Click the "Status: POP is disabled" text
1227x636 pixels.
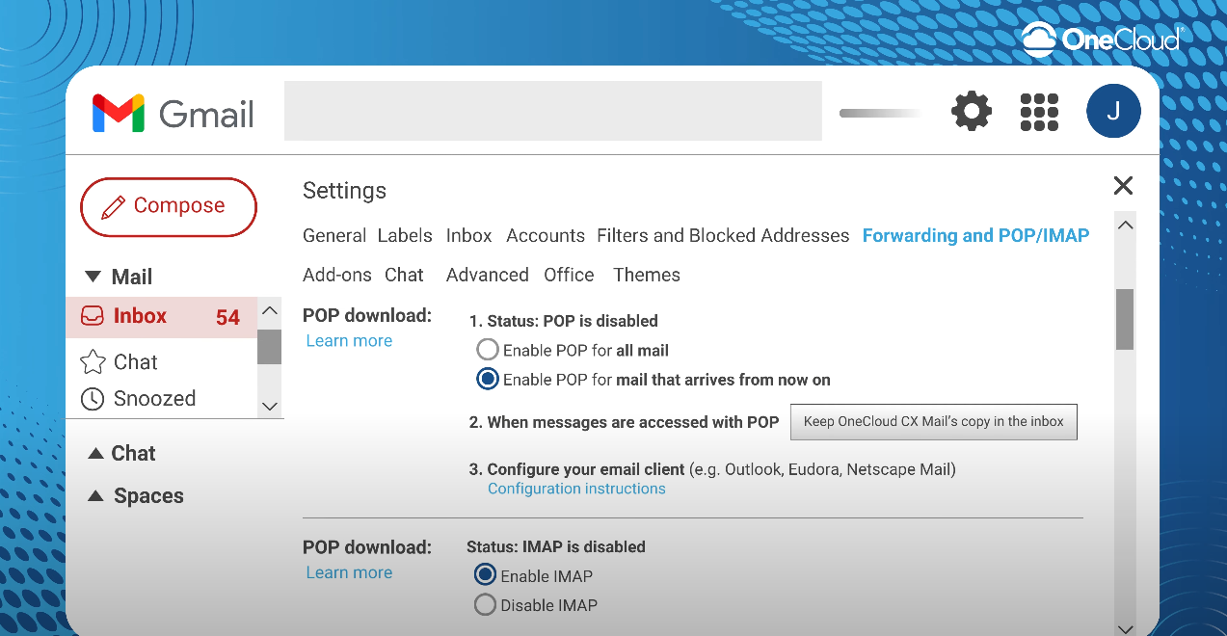pyautogui.click(x=573, y=321)
